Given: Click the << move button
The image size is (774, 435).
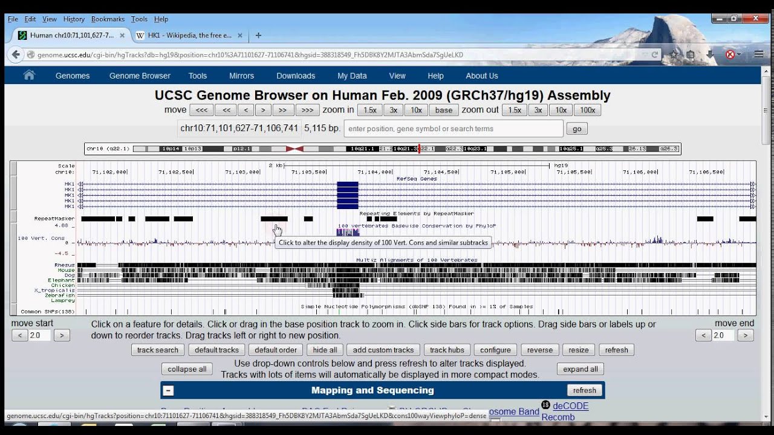Looking at the screenshot, I should coord(226,110).
